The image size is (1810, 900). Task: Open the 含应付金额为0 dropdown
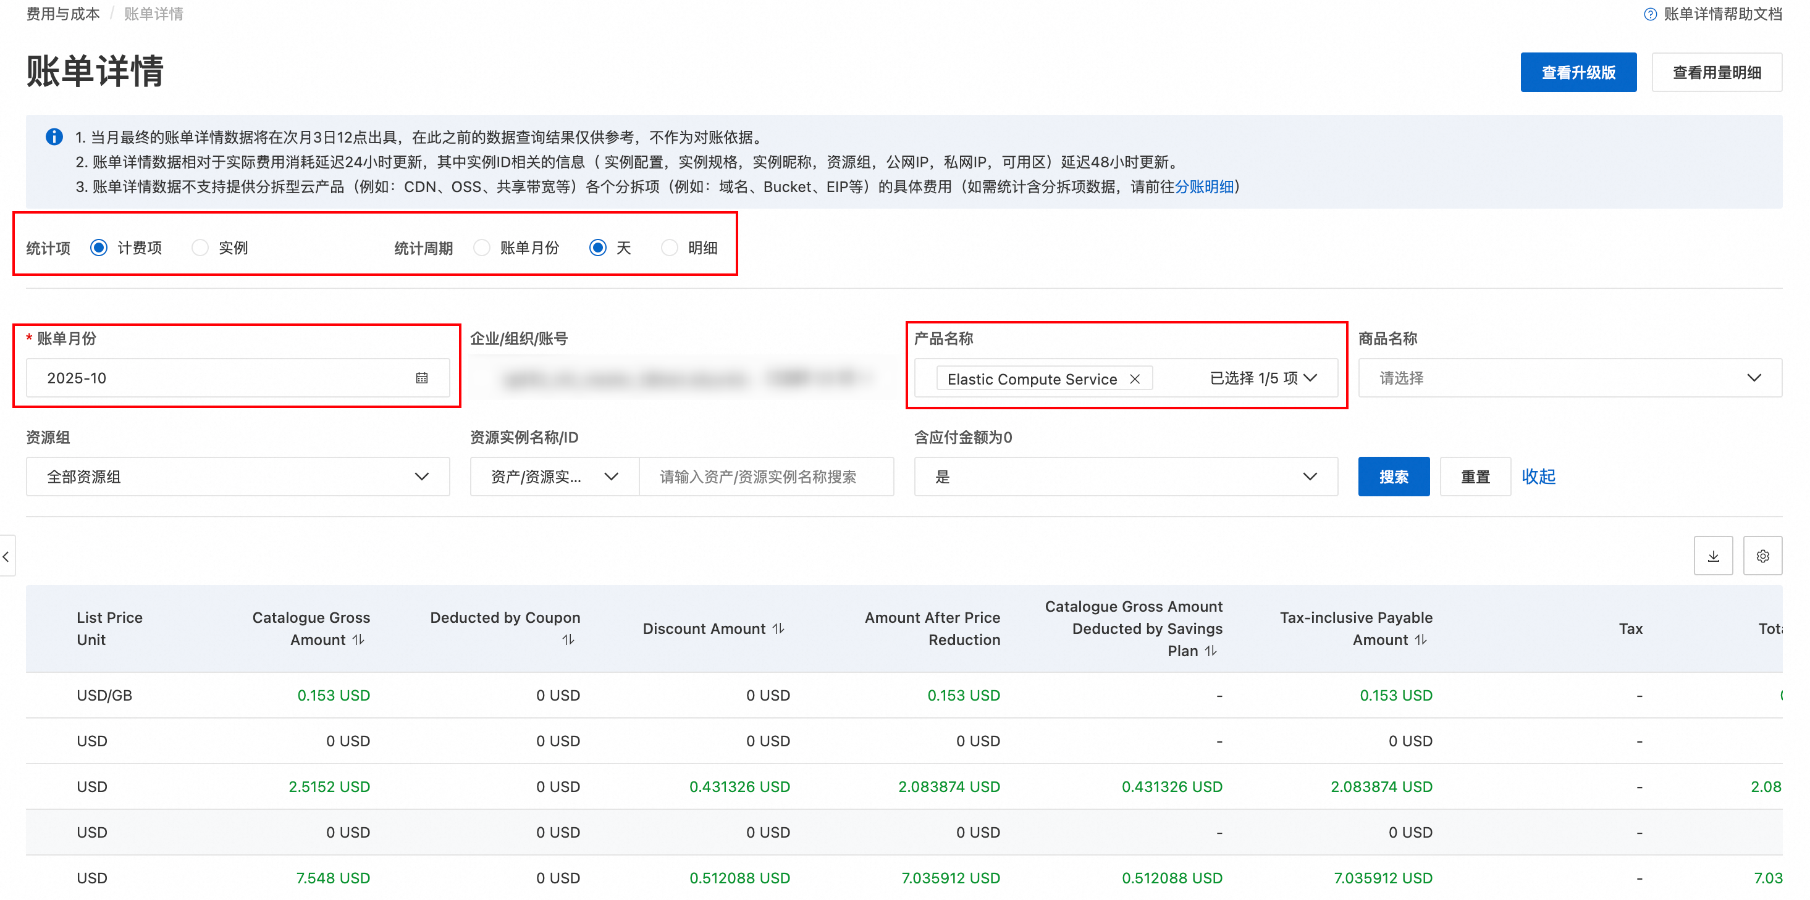coord(1125,477)
